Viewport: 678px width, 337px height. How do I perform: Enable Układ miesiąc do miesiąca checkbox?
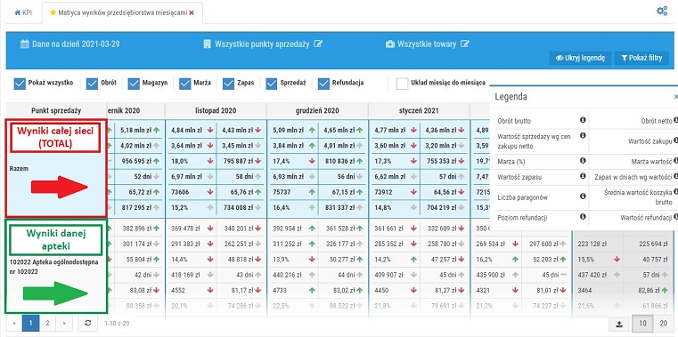click(x=402, y=84)
